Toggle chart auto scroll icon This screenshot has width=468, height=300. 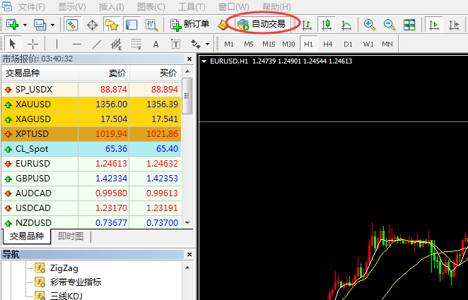tap(434, 25)
